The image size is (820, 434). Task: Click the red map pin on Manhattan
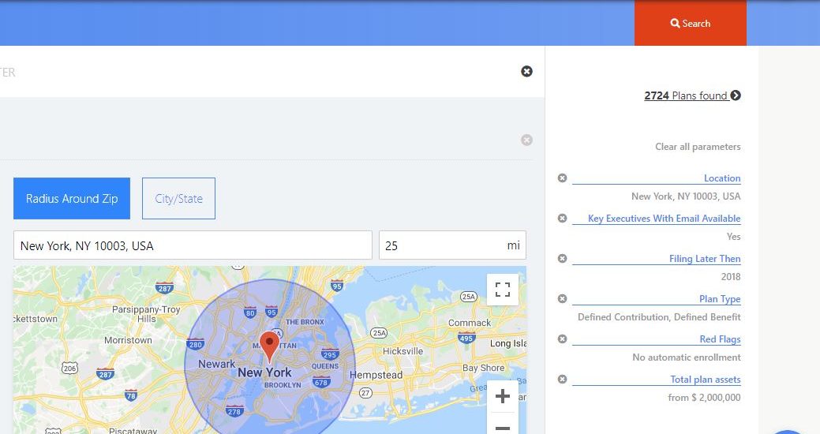tap(269, 345)
